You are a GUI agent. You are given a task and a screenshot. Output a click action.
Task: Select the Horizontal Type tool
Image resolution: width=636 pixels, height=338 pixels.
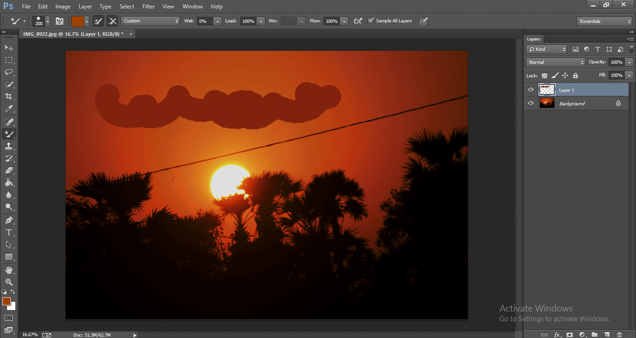(9, 232)
